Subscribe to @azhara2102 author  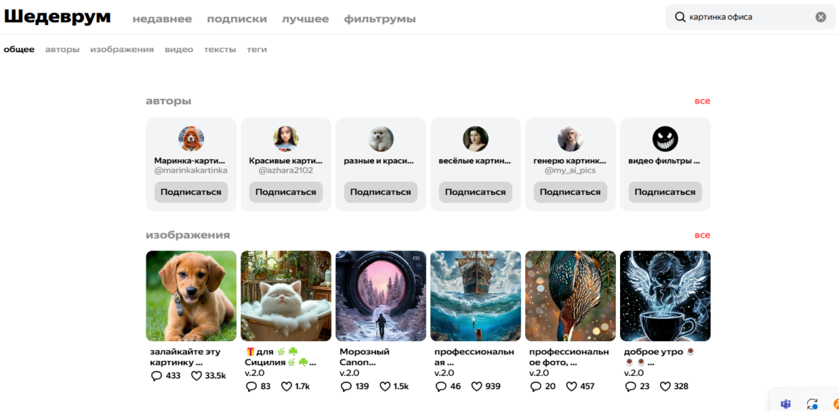click(x=285, y=192)
